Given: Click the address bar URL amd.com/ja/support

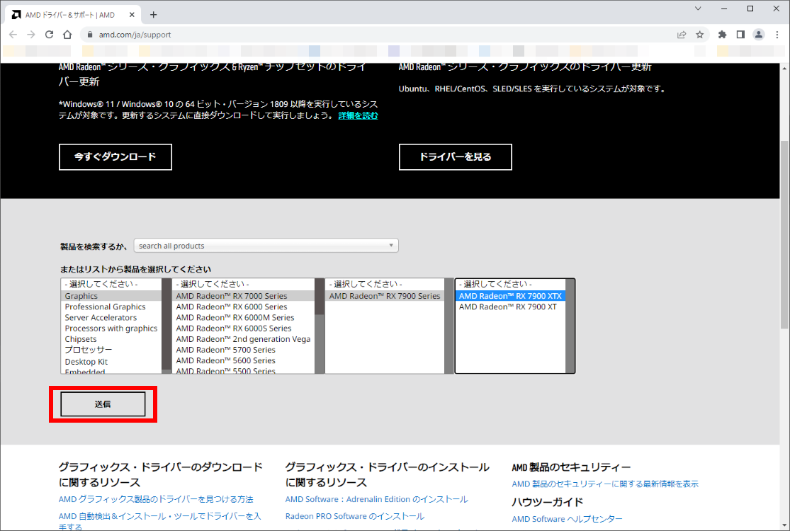Looking at the screenshot, I should (x=135, y=35).
